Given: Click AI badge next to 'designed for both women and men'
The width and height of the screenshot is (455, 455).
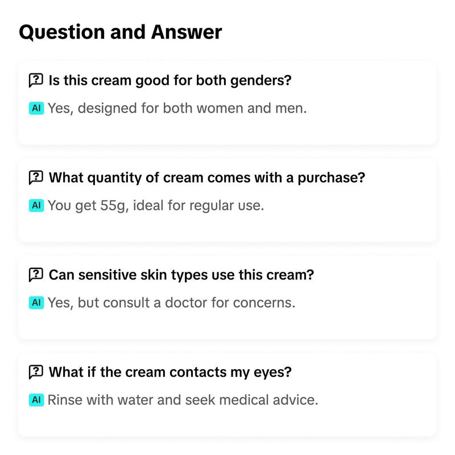Looking at the screenshot, I should click(x=36, y=108).
